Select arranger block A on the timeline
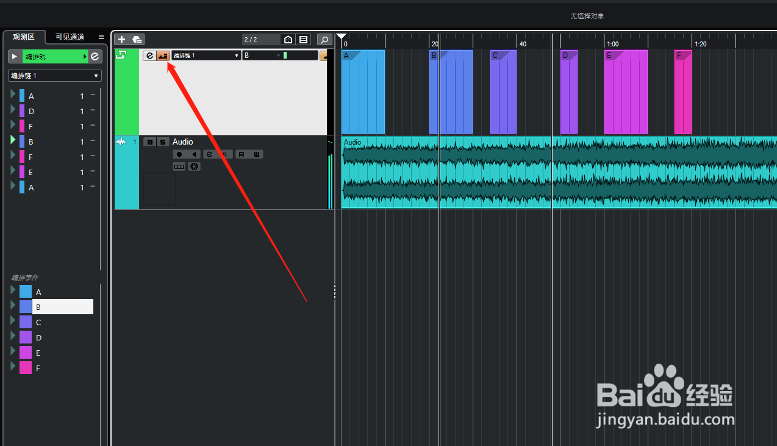The height and width of the screenshot is (446, 777). tap(363, 92)
